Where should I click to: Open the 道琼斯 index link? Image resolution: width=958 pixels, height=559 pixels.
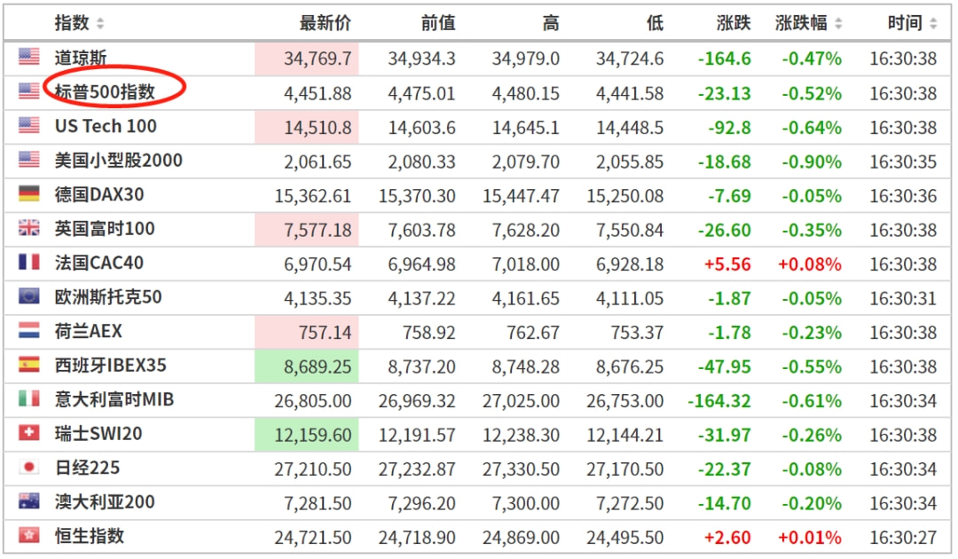click(x=81, y=58)
